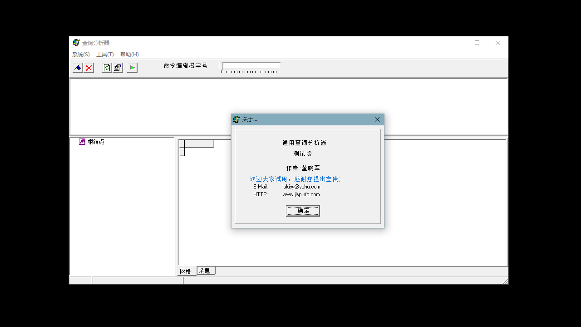Open the 系统(S) menu

click(x=80, y=54)
